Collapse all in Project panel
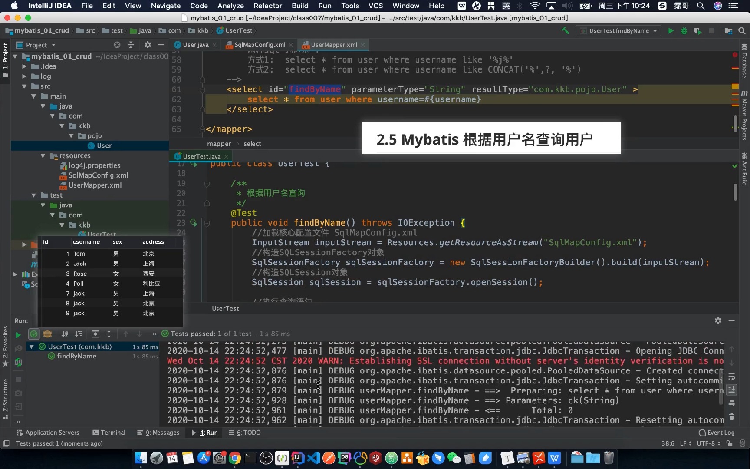The width and height of the screenshot is (750, 469). click(131, 45)
